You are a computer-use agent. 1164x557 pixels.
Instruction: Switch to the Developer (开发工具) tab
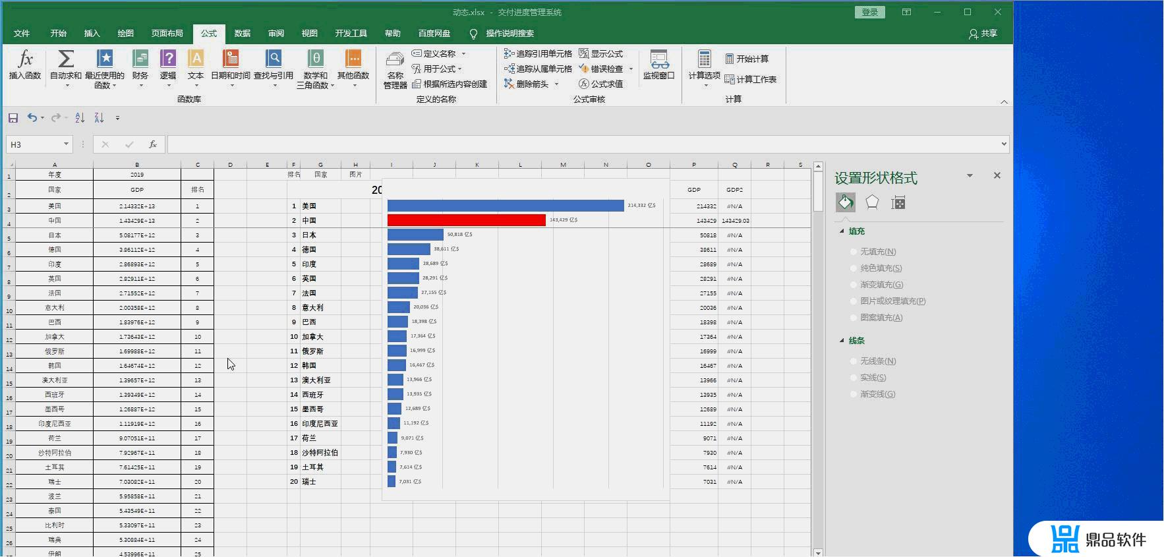pyautogui.click(x=351, y=34)
